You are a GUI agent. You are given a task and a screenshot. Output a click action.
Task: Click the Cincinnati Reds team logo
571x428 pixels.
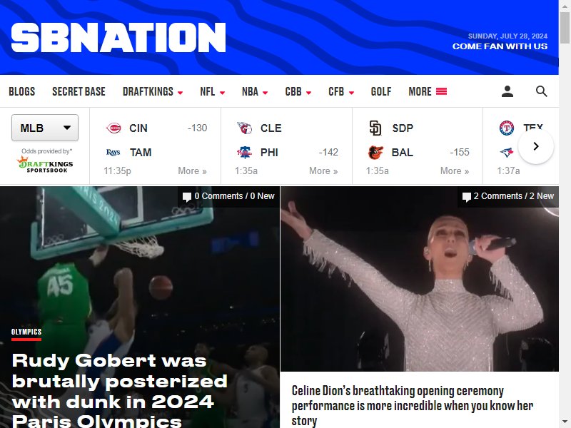pos(113,128)
